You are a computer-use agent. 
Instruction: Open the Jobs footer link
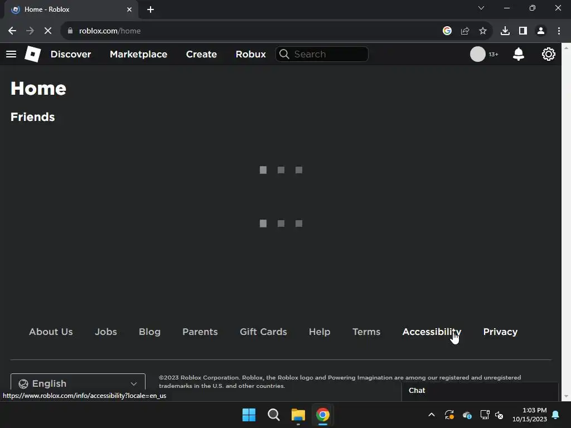pyautogui.click(x=106, y=332)
